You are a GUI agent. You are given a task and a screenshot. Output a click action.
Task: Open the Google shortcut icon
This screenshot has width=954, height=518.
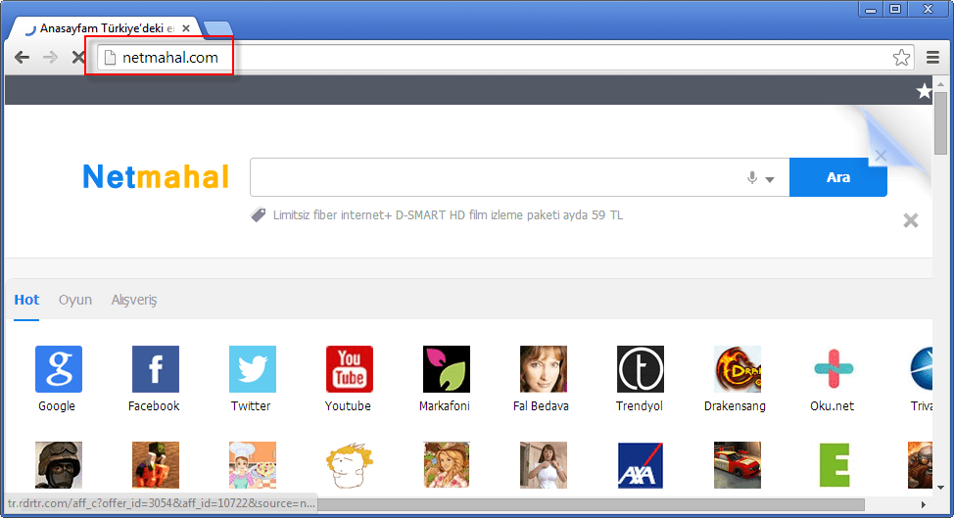[59, 369]
